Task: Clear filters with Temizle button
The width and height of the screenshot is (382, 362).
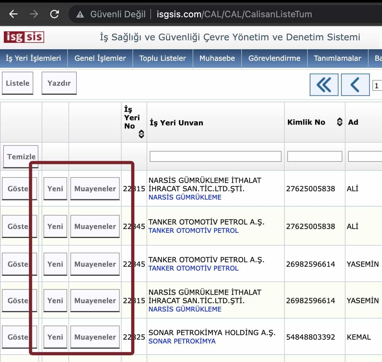Action: click(x=21, y=156)
